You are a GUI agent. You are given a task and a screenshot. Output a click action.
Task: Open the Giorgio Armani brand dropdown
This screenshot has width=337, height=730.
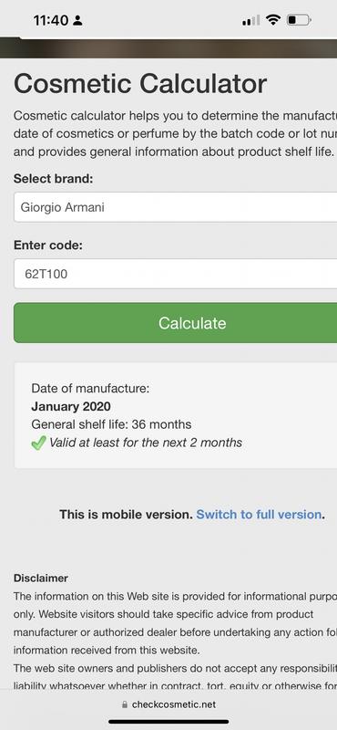[175, 207]
